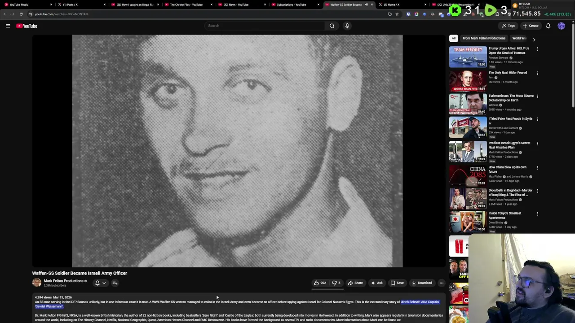
Task: Click the highlighted 'Ulrich Schnaft AKA Captain' text
Action: (420, 302)
